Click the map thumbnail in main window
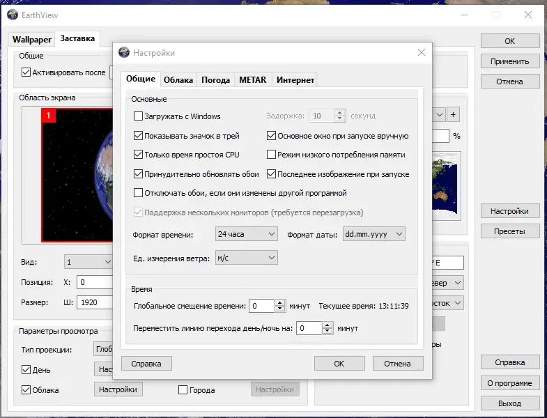Screen dimensions: 547x418 [447, 185]
